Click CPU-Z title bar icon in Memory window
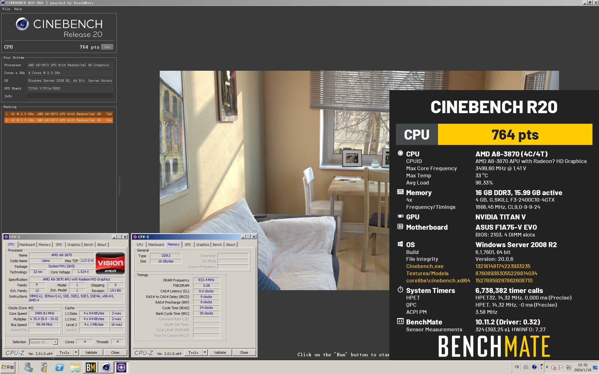This screenshot has height=374, width=599. point(135,237)
